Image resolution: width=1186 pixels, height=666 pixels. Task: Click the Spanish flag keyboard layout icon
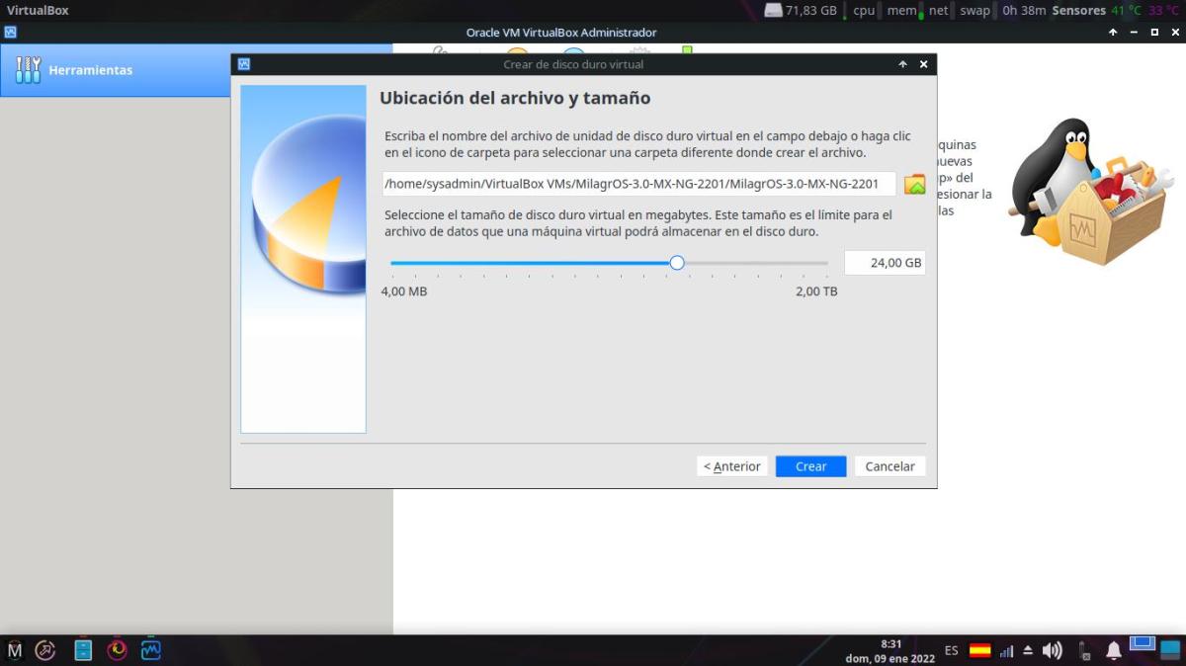[979, 650]
